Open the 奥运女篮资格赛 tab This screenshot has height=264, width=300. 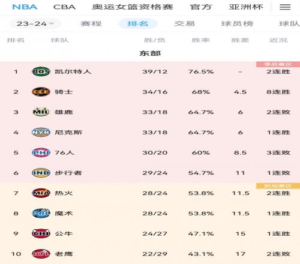[x=133, y=7]
